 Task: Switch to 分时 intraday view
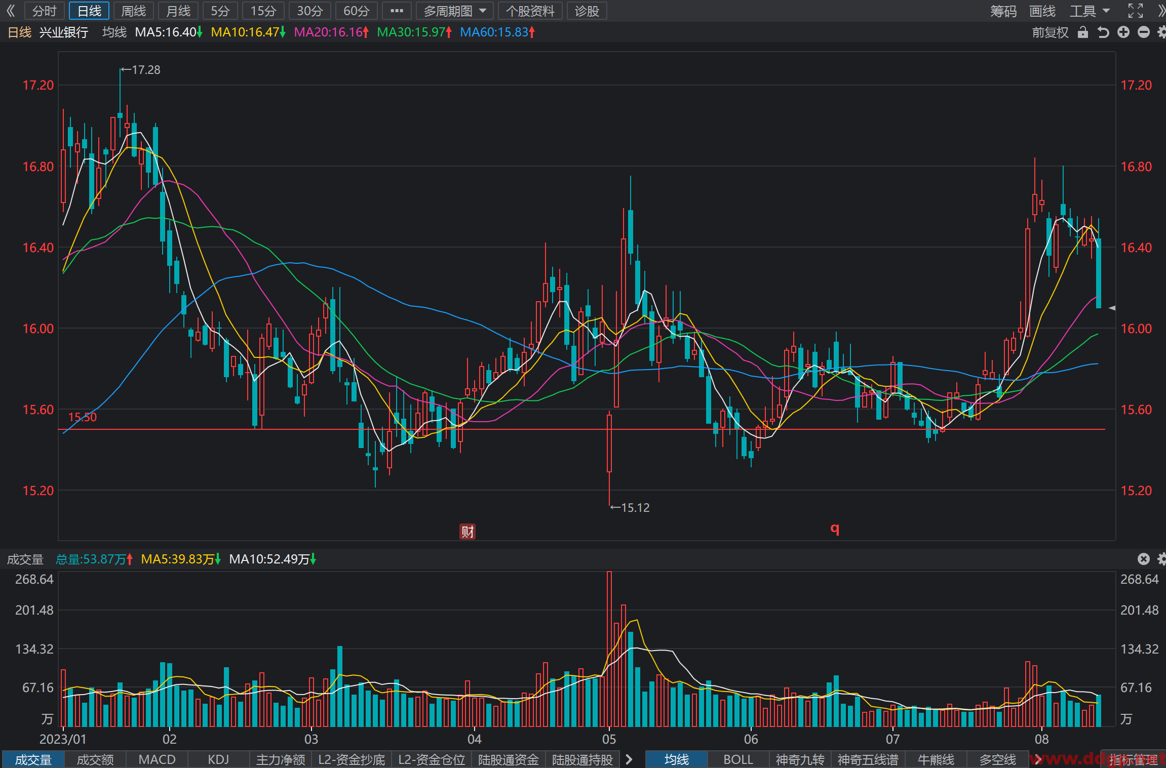44,11
